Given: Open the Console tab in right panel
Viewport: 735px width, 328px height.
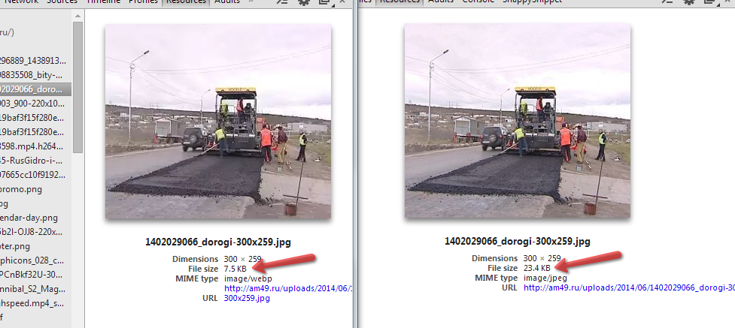Looking at the screenshot, I should [x=477, y=2].
